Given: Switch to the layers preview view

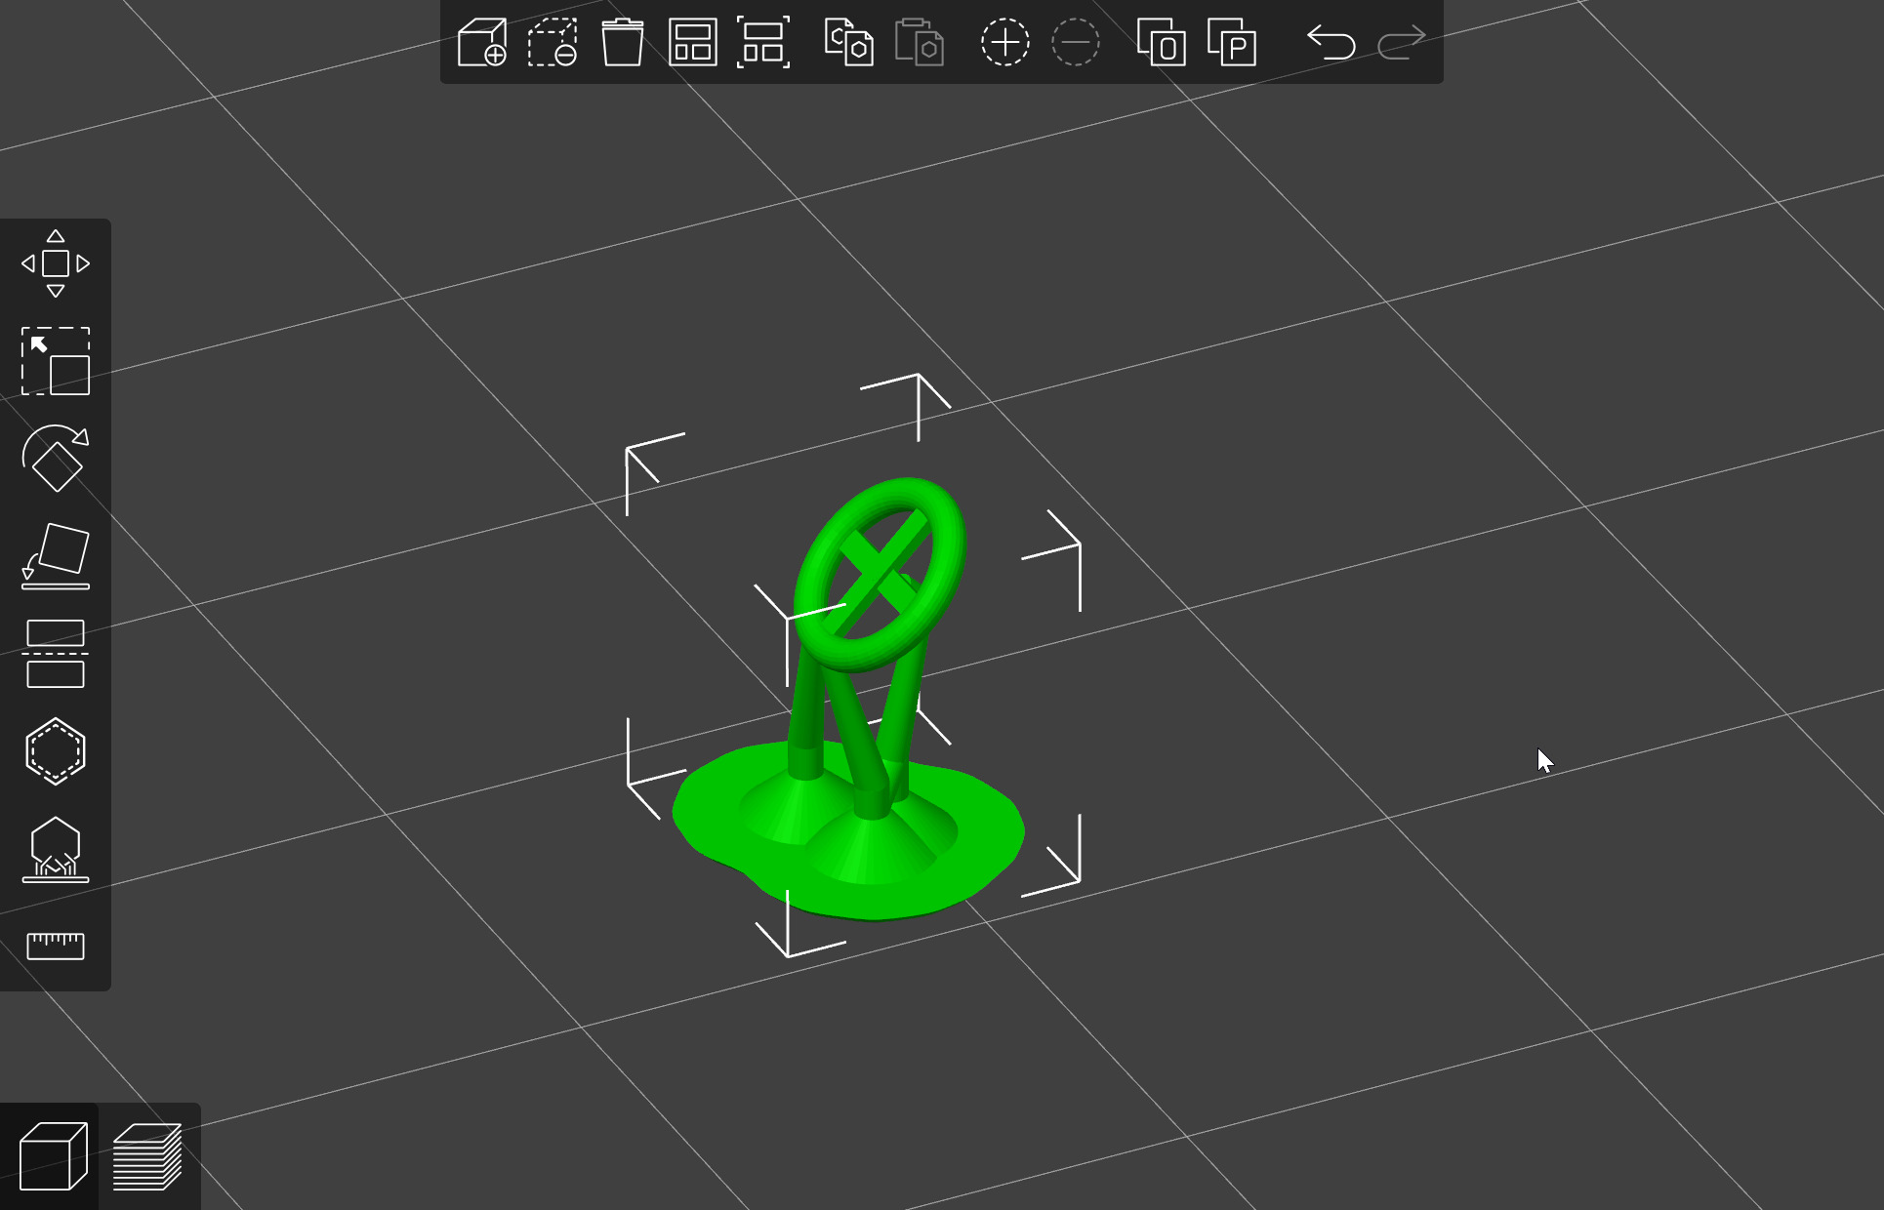Looking at the screenshot, I should pyautogui.click(x=147, y=1157).
